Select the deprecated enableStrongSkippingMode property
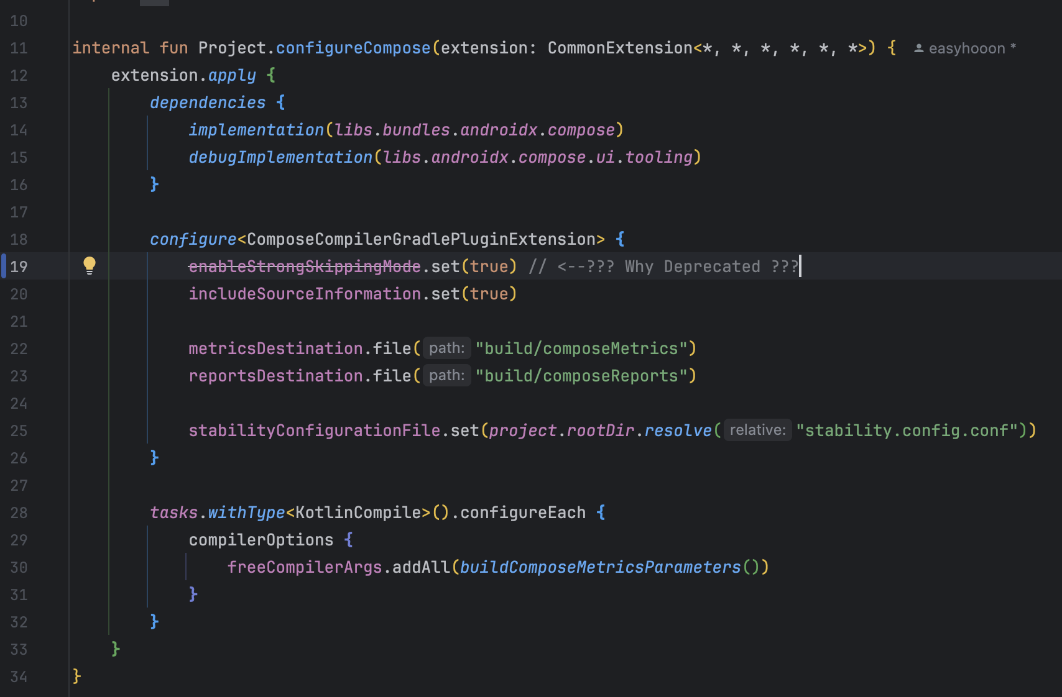Image resolution: width=1062 pixels, height=697 pixels. [305, 266]
